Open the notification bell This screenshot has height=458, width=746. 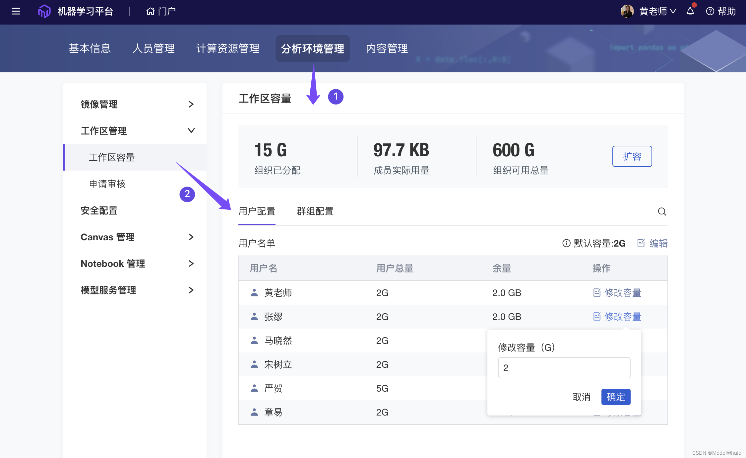pos(690,11)
